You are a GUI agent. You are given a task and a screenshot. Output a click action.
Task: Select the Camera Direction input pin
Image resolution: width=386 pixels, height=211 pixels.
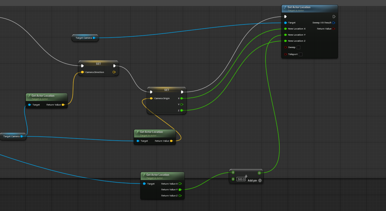click(82, 72)
